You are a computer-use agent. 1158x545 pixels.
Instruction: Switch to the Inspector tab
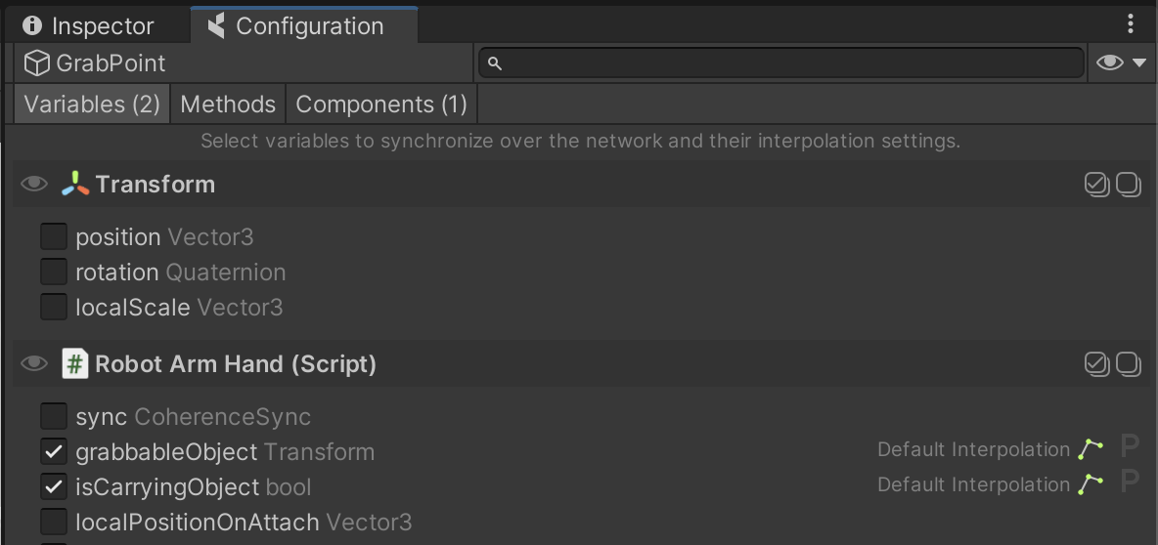[x=89, y=26]
